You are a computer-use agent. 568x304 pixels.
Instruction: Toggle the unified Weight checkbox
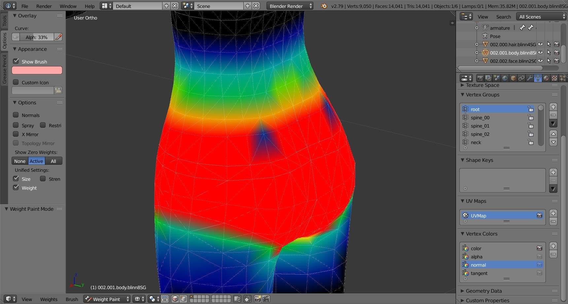[x=16, y=188]
